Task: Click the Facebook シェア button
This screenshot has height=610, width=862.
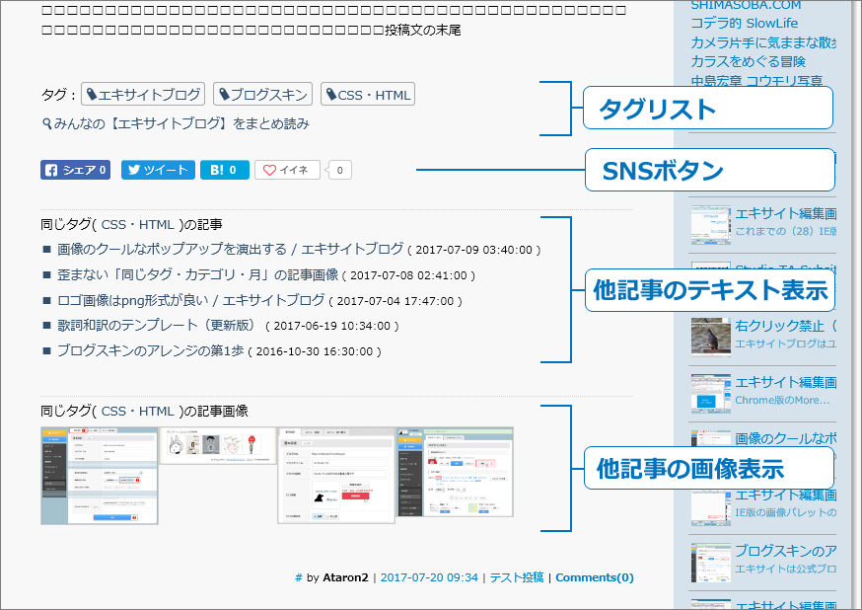Action: 75,170
